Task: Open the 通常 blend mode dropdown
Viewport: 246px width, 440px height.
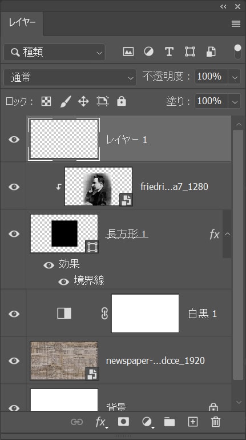Action: 70,77
